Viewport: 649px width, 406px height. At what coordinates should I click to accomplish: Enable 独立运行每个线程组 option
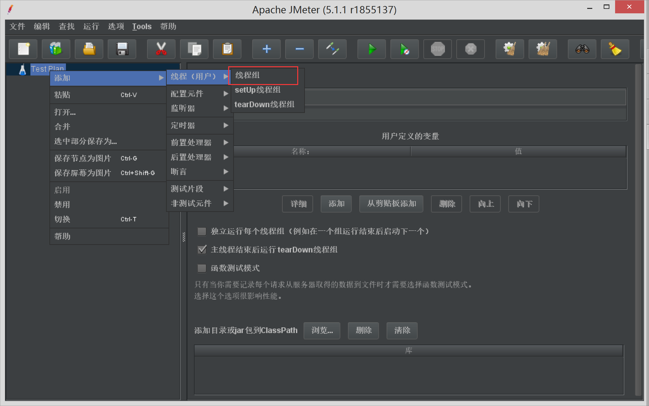pos(202,232)
